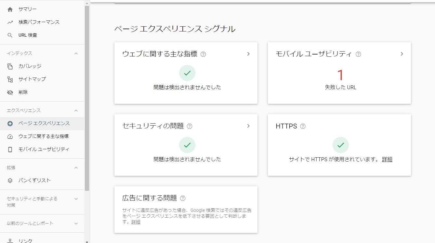The width and height of the screenshot is (435, 243).
Task: Click the red 1 failed URL count
Action: pos(340,75)
